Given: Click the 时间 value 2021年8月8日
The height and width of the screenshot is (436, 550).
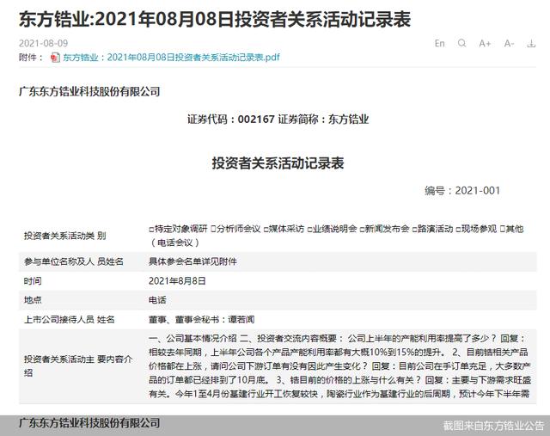Looking at the screenshot, I should [177, 281].
